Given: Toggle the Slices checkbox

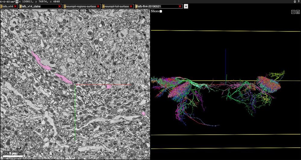Looking at the screenshot, I should 161,11.
